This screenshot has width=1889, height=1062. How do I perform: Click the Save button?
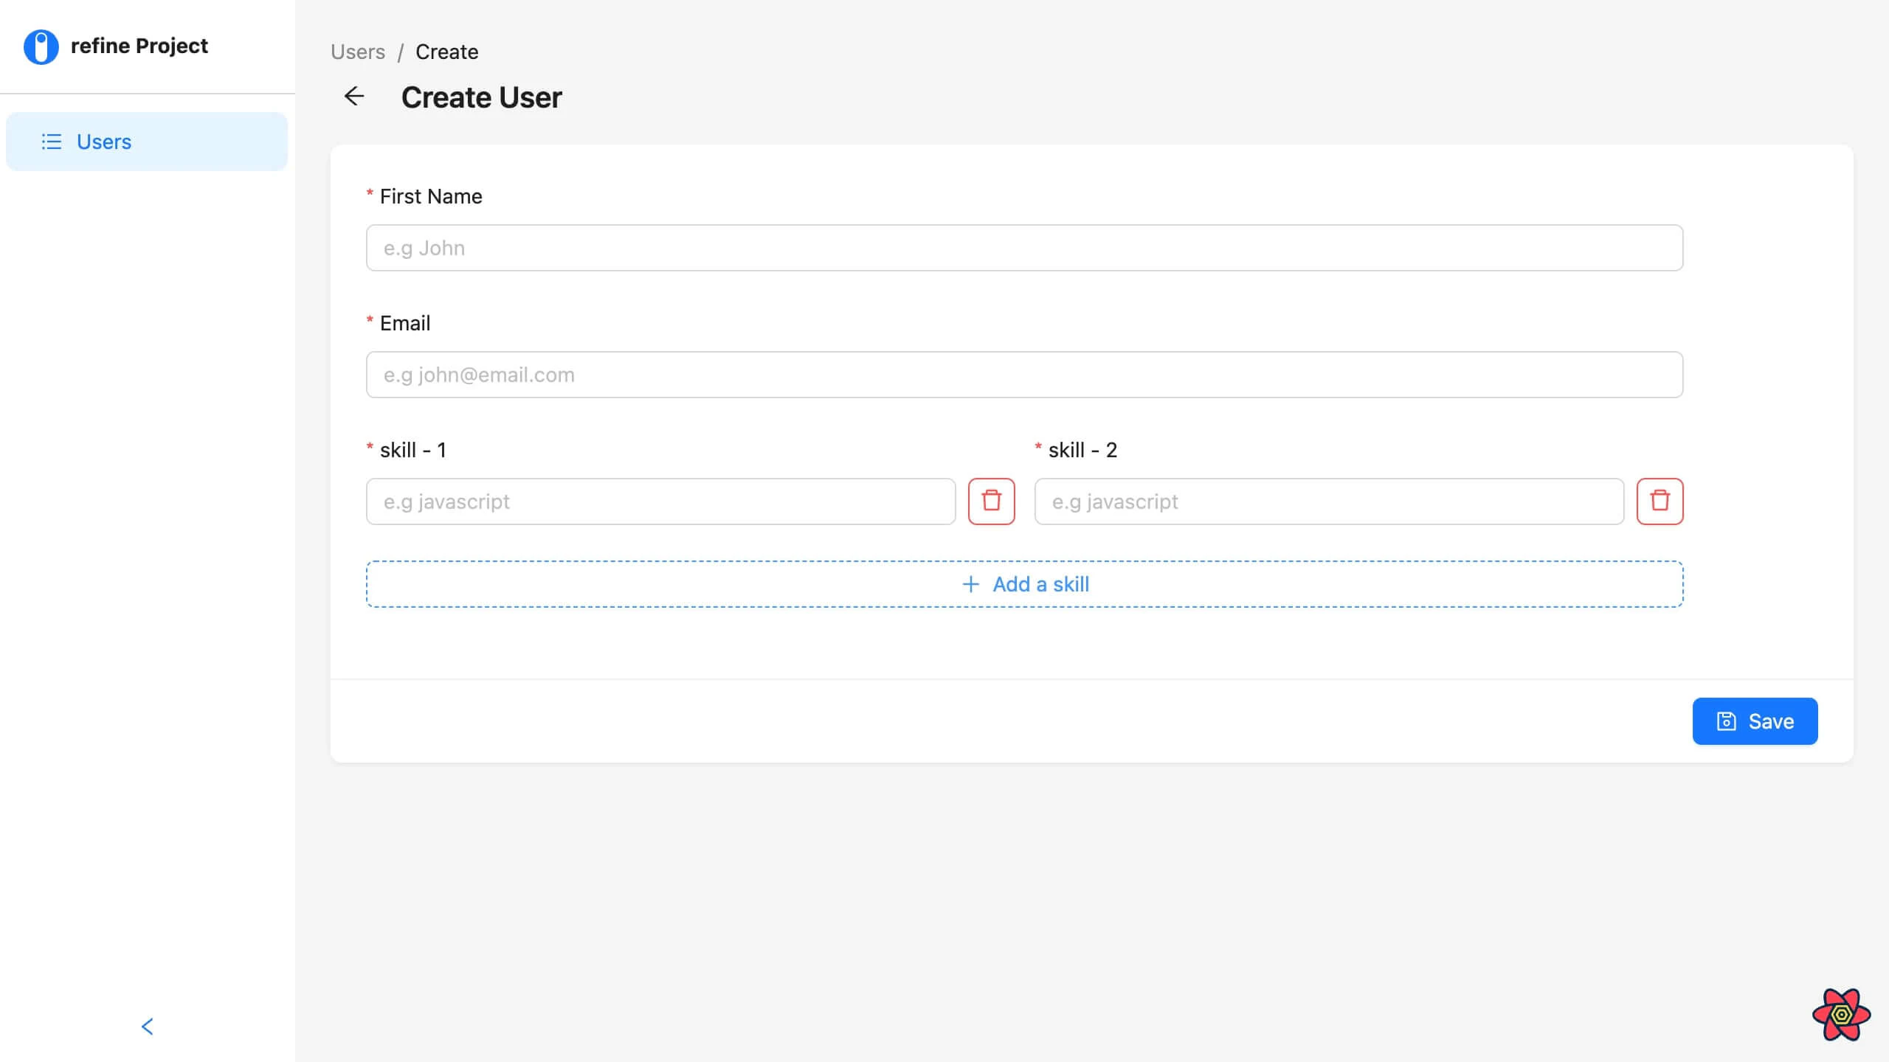(x=1755, y=721)
